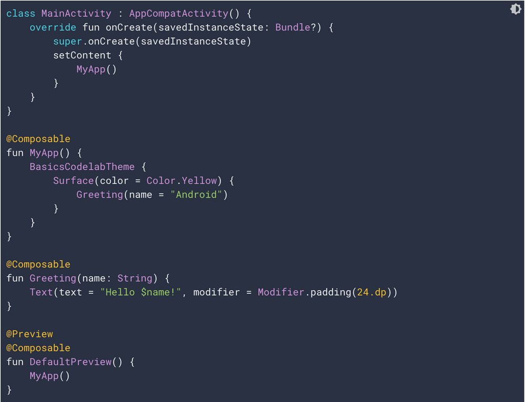Click BasicsCodelabTheme in the code
Viewport: 525px width, 402px height.
(x=82, y=167)
